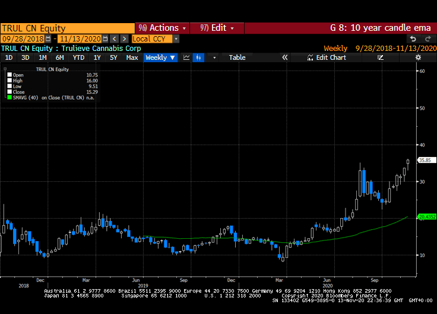The image size is (437, 314).
Task: Click the line chart type icon
Action: pos(186,57)
